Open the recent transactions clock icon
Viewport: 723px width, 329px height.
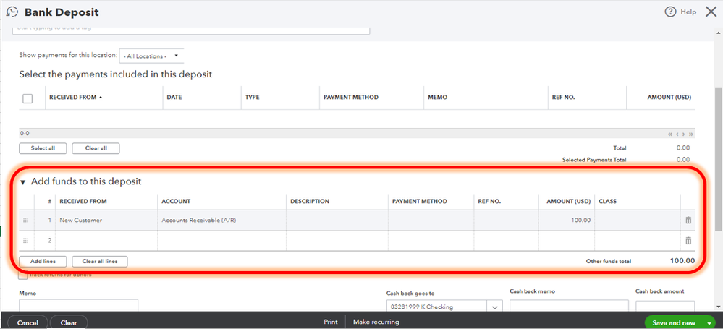[12, 12]
